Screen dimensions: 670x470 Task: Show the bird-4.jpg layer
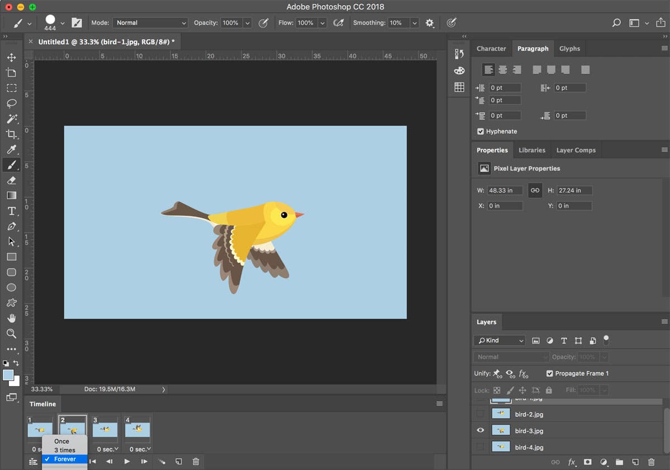[480, 447]
